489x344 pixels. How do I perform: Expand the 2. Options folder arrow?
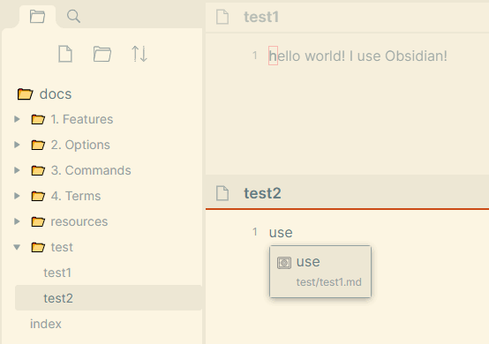[x=17, y=145]
